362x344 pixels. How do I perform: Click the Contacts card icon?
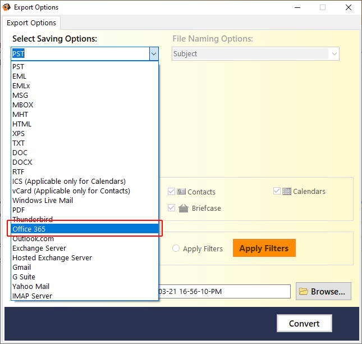point(181,192)
